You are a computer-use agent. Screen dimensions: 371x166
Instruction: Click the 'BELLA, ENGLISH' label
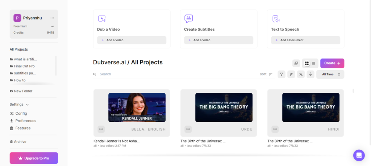149,129
